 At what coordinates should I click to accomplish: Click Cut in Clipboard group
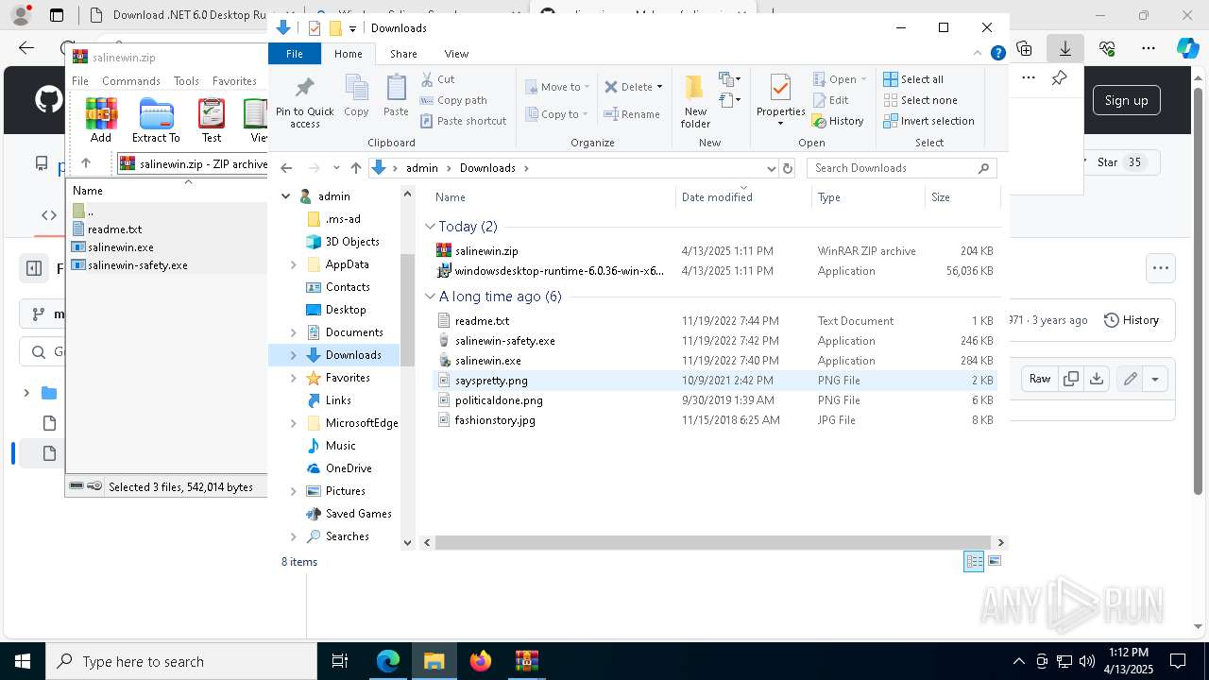tap(438, 79)
